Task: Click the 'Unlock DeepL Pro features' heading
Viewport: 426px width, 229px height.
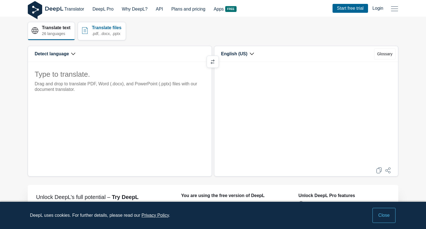Action: [x=327, y=196]
